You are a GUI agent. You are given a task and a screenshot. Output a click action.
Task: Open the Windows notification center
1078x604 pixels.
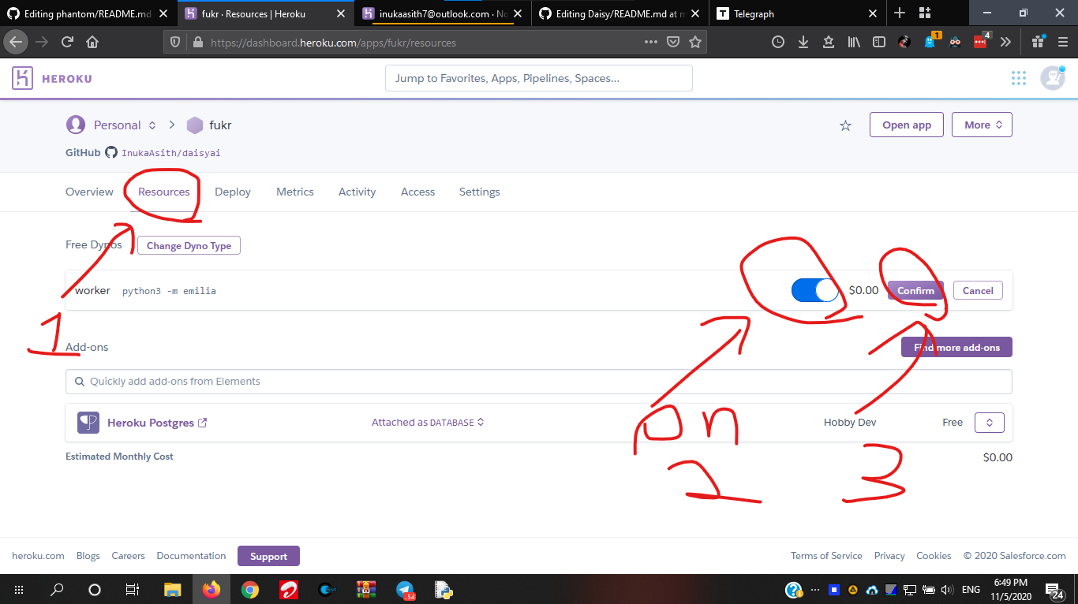(x=1053, y=590)
